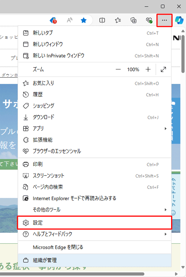
Task: Toggle the Split screen toolbar icon
Action: (102, 20)
